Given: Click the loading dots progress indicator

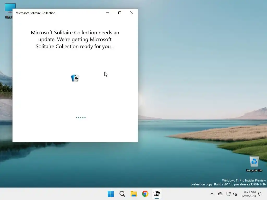Looking at the screenshot, I should [81, 117].
